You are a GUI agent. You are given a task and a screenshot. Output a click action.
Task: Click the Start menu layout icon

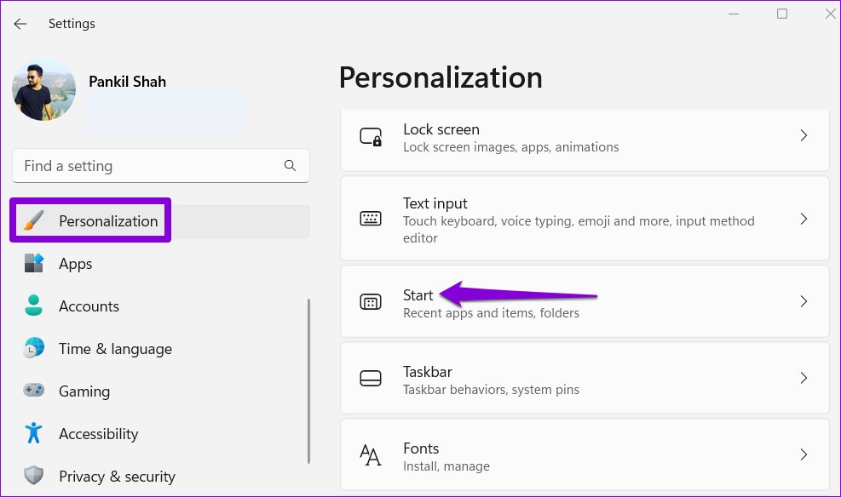(371, 301)
